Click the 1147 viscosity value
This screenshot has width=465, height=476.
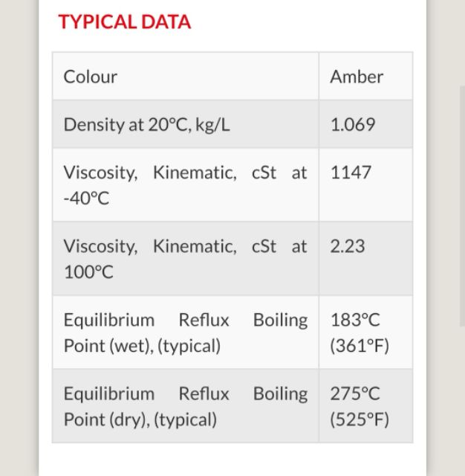click(x=351, y=172)
